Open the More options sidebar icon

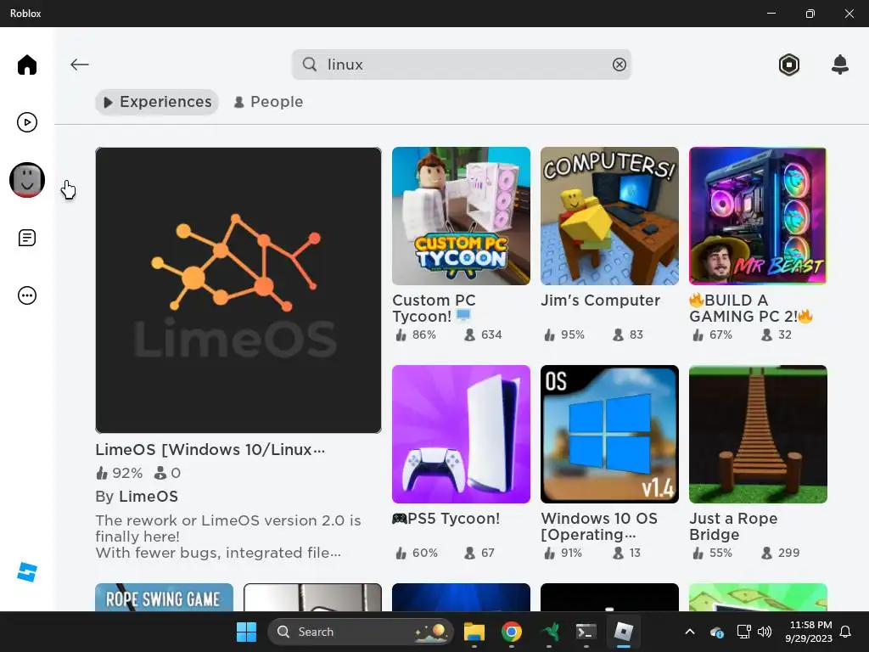pyautogui.click(x=26, y=295)
